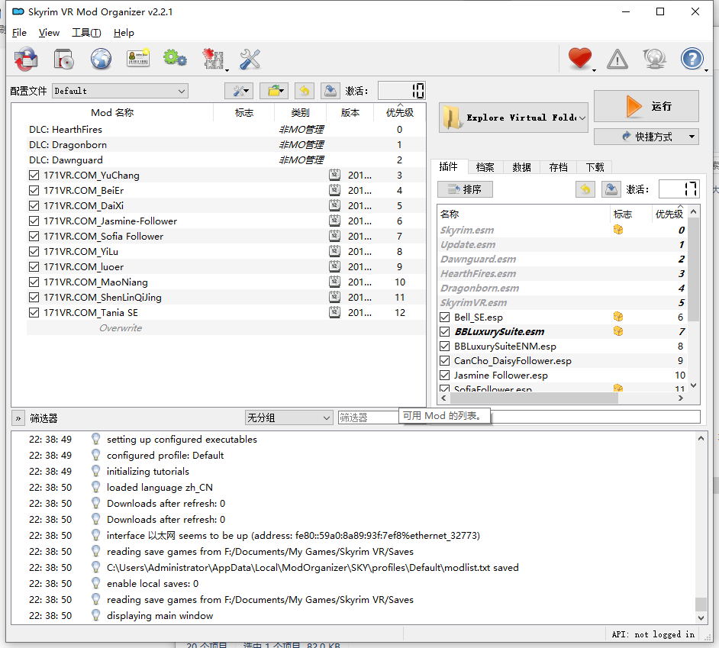Uncheck the 171VR.COM_YuChang mod checkbox
Screen dimensions: 719x648
(x=34, y=176)
